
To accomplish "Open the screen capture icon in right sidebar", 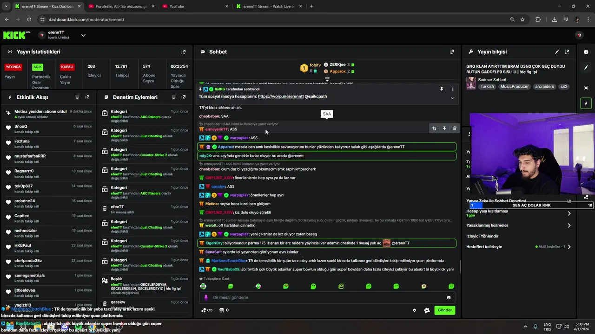I will pos(586,88).
